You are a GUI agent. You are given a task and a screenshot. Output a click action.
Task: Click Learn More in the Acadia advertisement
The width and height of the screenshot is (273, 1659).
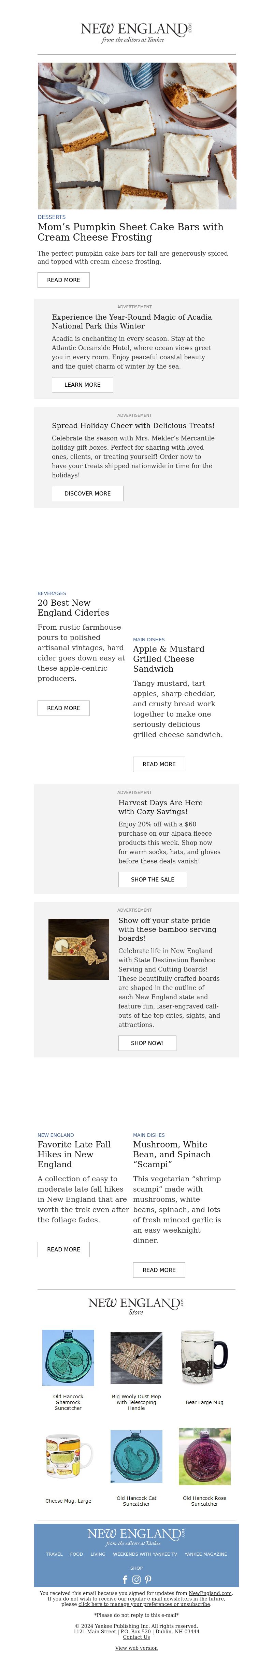pos(82,385)
